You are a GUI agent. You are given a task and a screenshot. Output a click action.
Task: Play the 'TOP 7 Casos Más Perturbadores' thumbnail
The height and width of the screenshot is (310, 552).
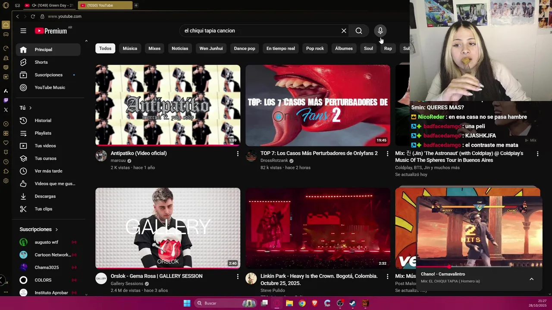pyautogui.click(x=318, y=105)
